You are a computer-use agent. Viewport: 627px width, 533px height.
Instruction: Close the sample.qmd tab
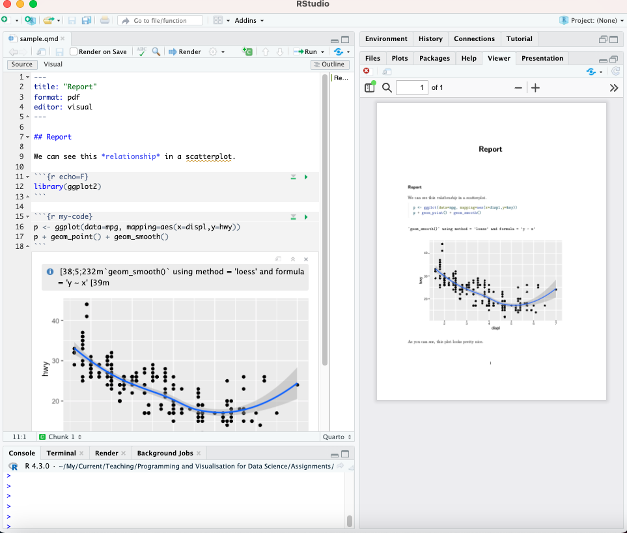click(x=63, y=38)
